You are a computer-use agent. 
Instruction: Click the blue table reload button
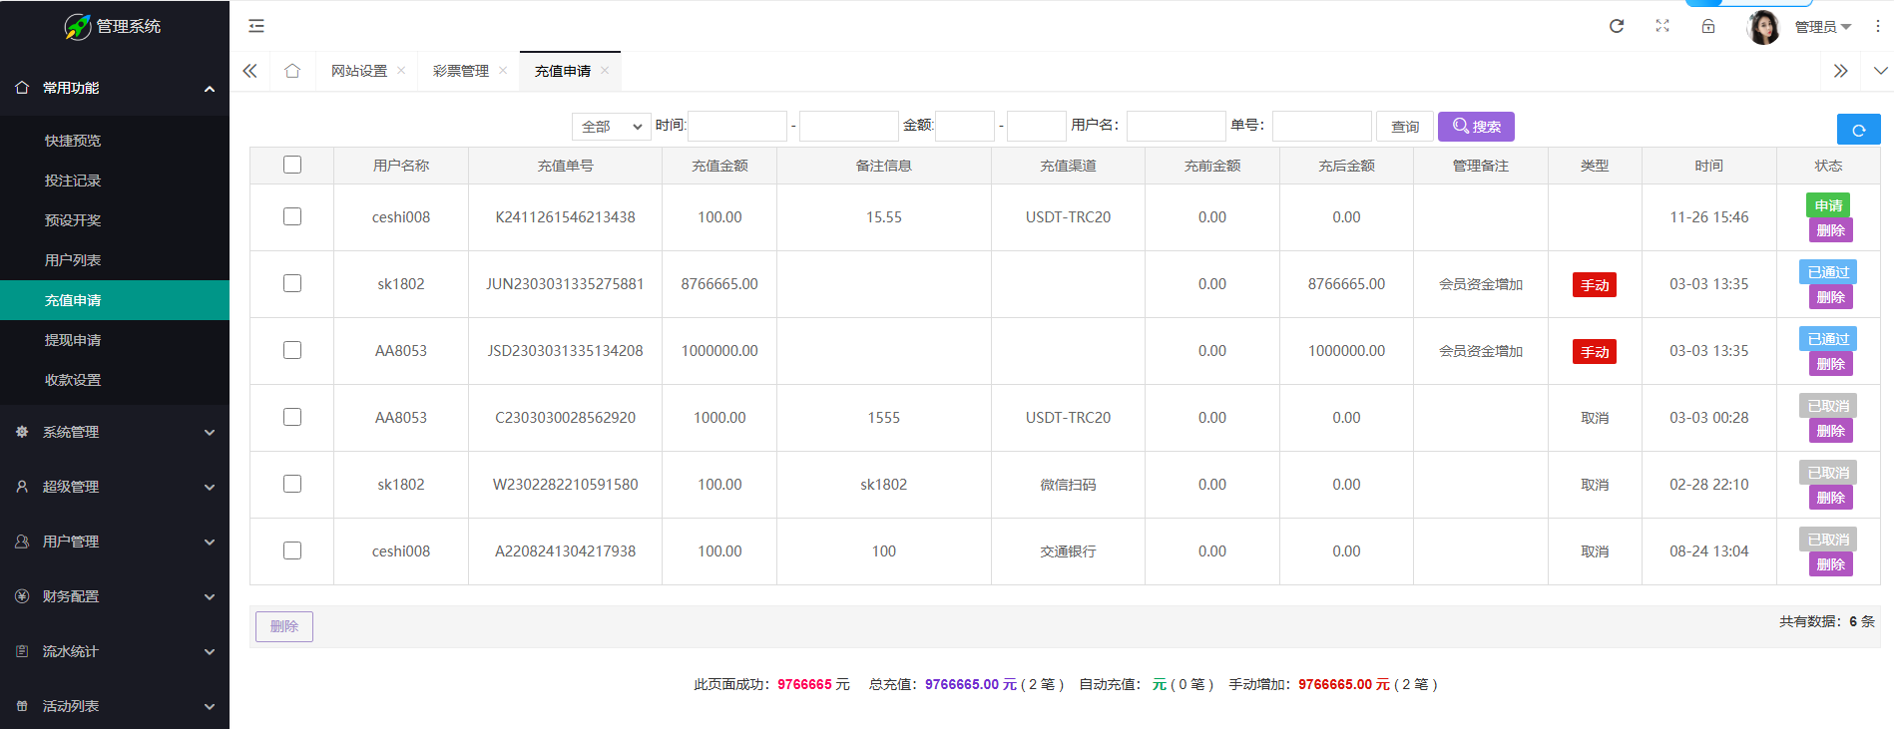coord(1858,129)
